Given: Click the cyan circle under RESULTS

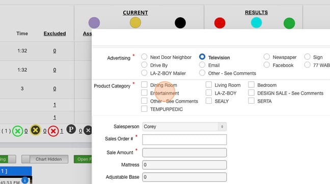Looking at the screenshot, I should pos(256,22).
